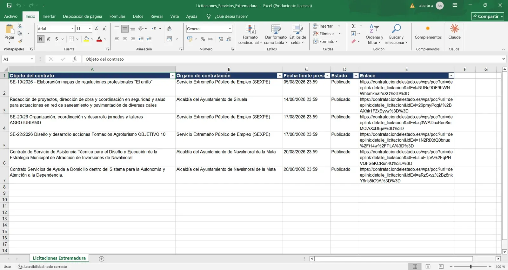Open the Fórmulas ribbon tab
Screen dimensions: 508x270
point(117,16)
